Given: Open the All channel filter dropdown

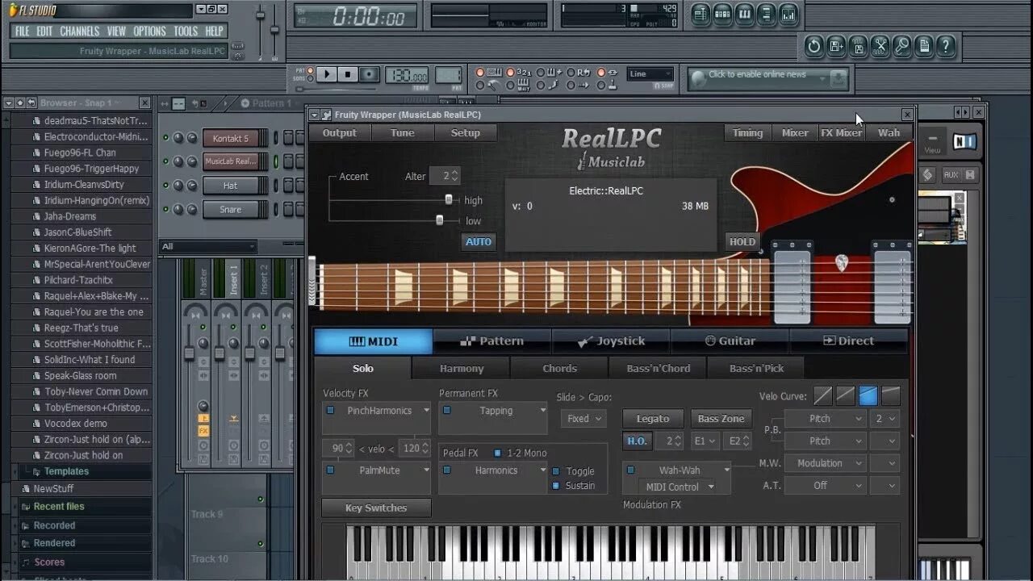Looking at the screenshot, I should pos(208,247).
